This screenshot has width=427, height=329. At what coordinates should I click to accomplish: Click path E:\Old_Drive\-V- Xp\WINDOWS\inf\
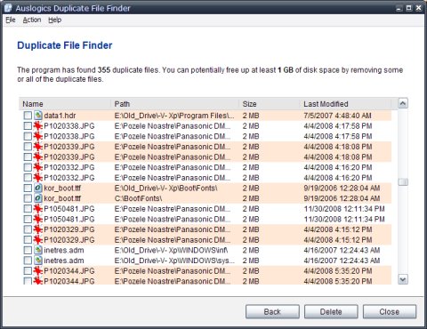(172, 251)
